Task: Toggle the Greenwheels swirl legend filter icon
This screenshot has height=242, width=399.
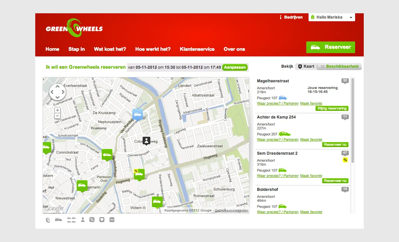Action: coord(48,220)
